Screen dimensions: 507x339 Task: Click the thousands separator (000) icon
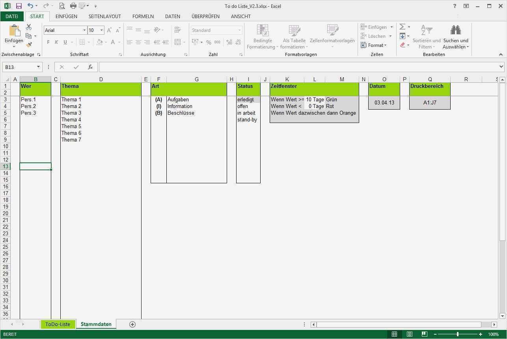[217, 42]
